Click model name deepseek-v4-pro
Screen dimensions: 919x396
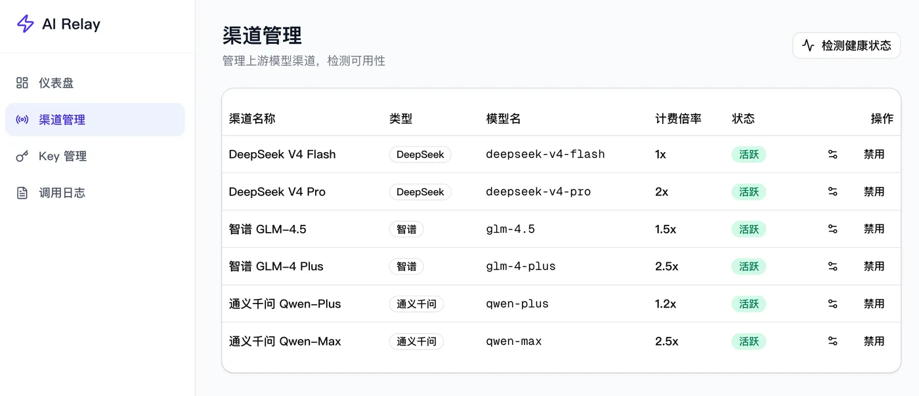538,191
